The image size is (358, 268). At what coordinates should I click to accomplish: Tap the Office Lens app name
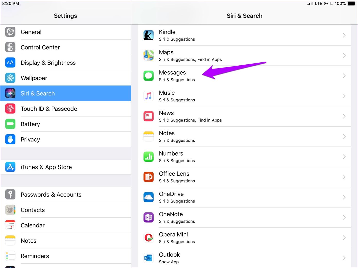pyautogui.click(x=174, y=174)
